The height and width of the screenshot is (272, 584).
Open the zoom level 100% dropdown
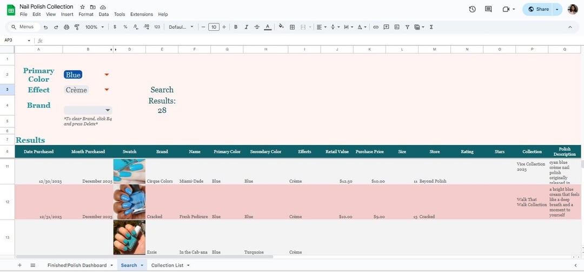[x=95, y=27]
